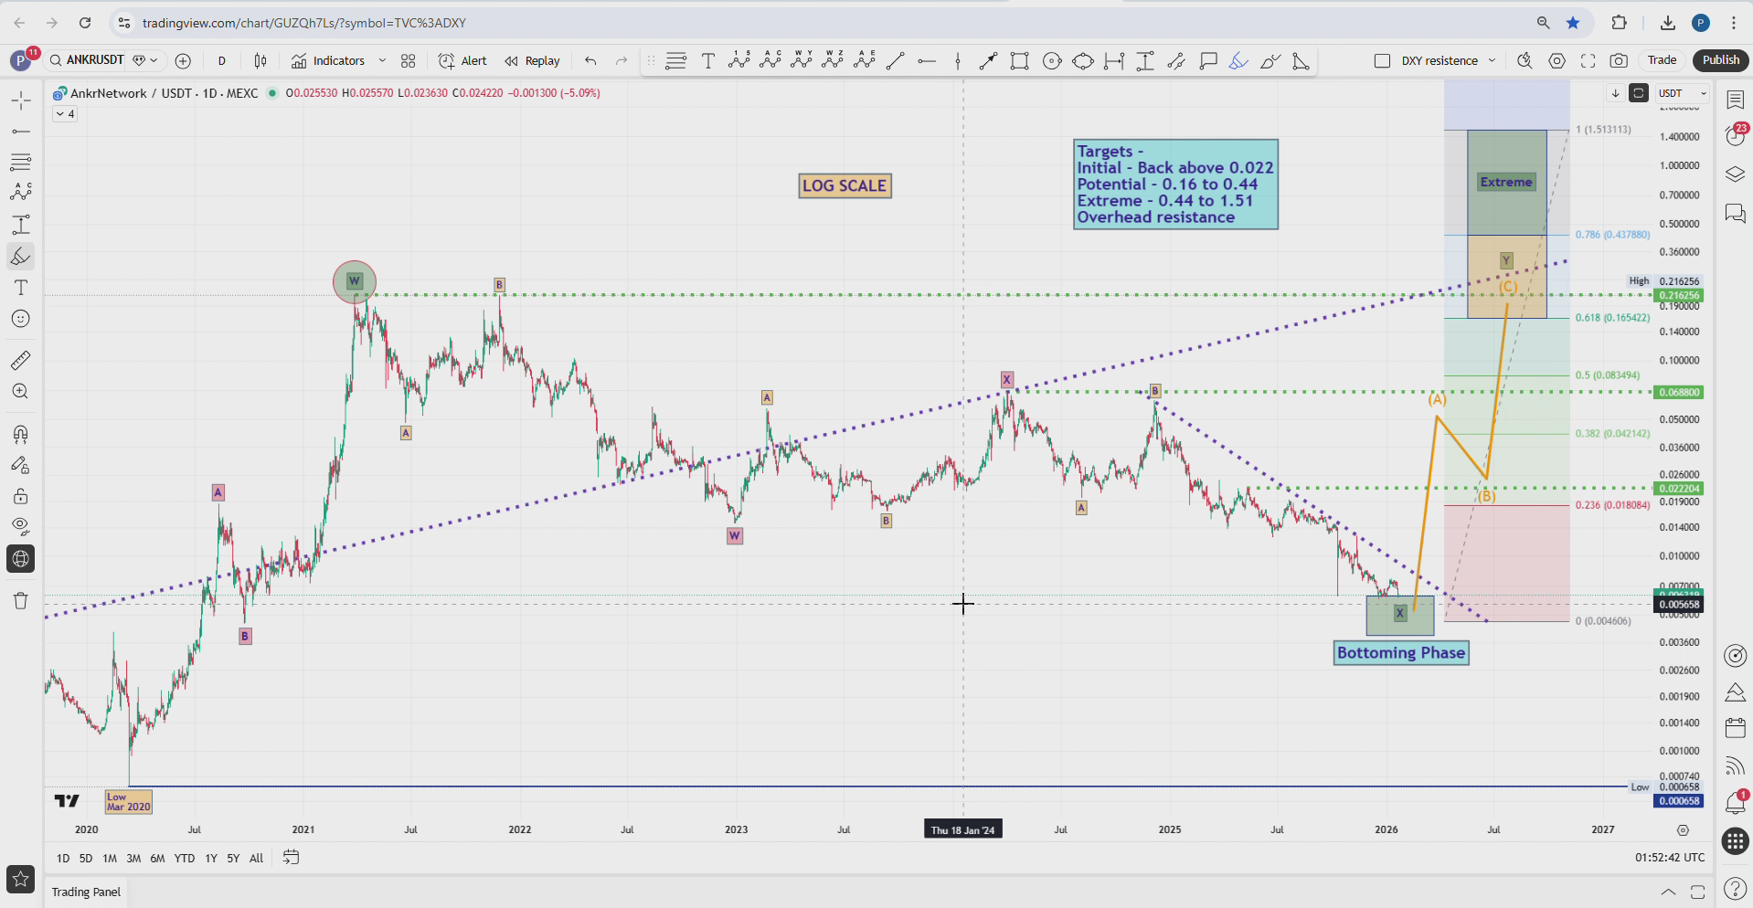Take a chart snapshot with the camera icon
This screenshot has height=908, width=1753.
(x=1619, y=60)
